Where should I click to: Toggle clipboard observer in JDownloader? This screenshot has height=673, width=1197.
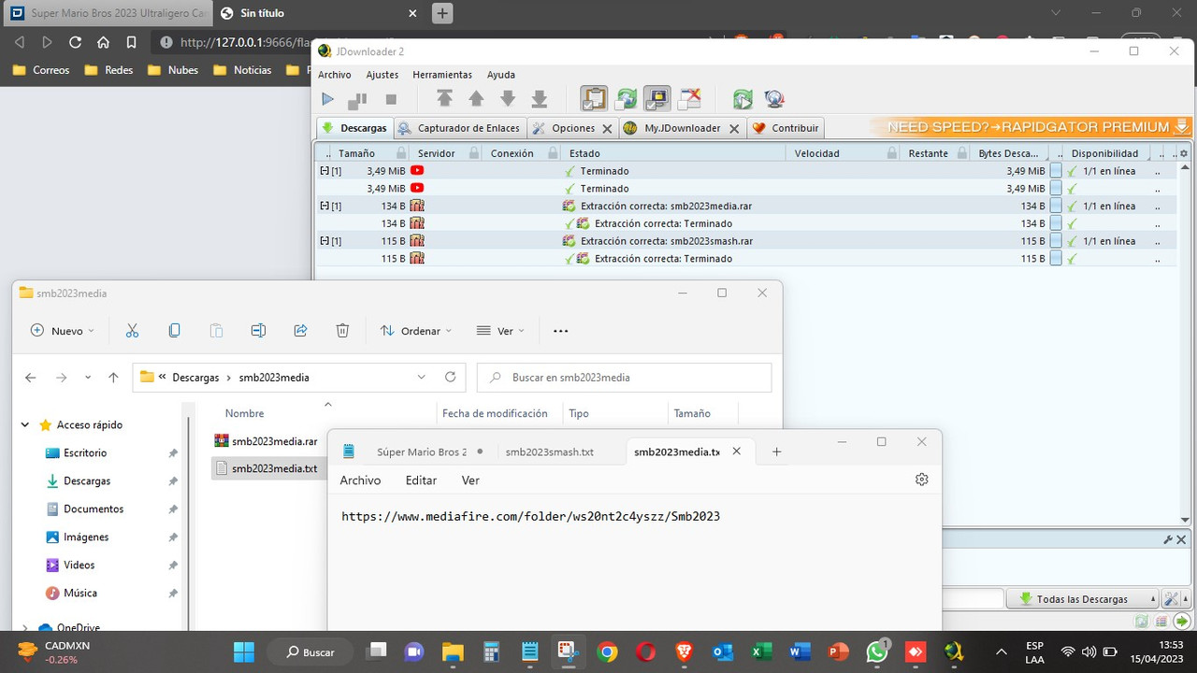click(594, 99)
